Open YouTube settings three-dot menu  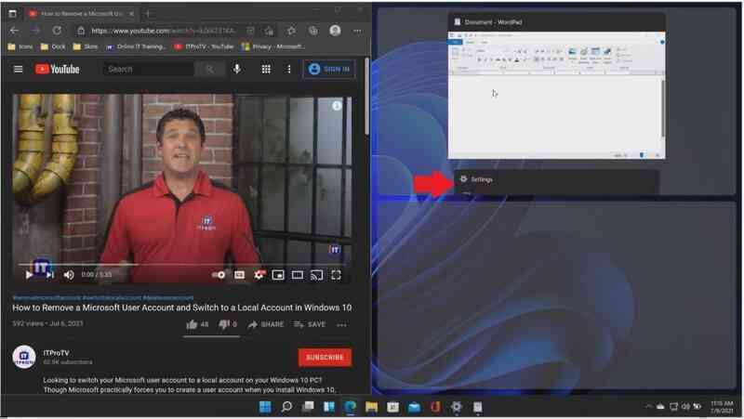point(289,69)
